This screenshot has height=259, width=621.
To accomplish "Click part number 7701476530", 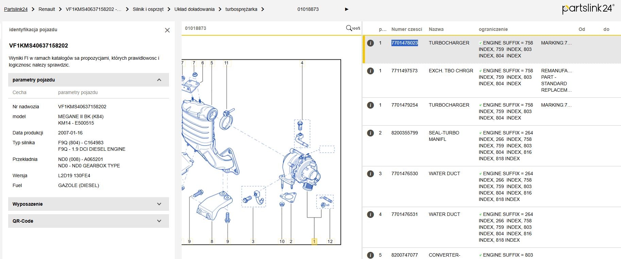I will (x=404, y=173).
